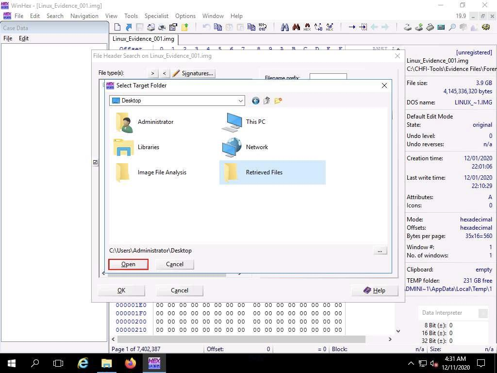Image resolution: width=497 pixels, height=373 pixels.
Task: Click the Clone Disk green arrow icon
Action: point(419,27)
